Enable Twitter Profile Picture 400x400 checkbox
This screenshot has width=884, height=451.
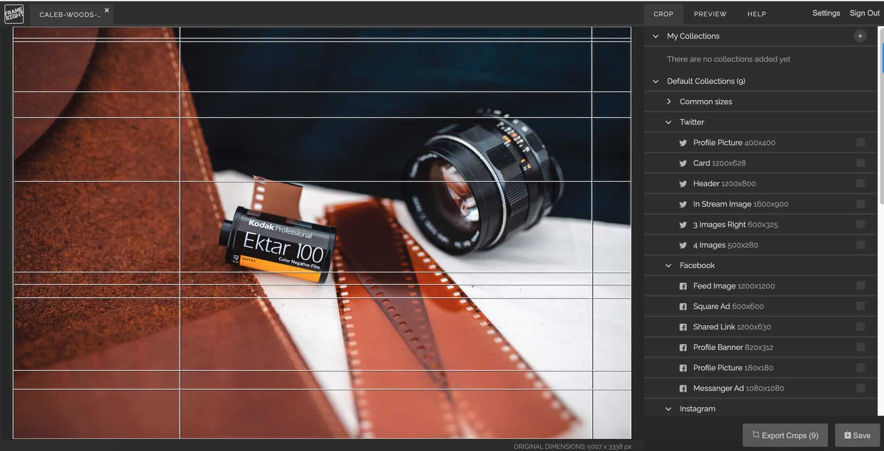click(860, 143)
